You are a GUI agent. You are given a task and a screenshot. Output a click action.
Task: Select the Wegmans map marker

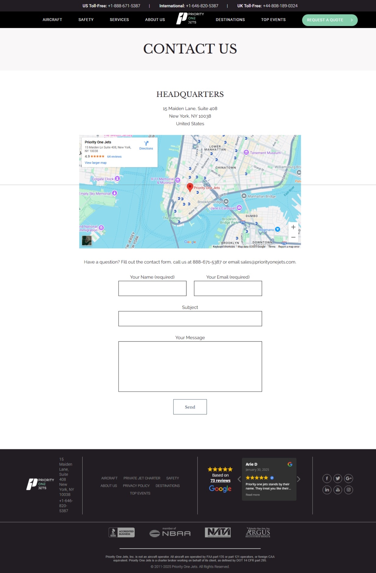(278, 229)
